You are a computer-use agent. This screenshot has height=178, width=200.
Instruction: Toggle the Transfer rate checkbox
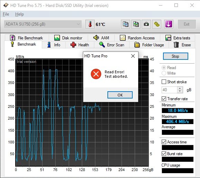coord(164,99)
